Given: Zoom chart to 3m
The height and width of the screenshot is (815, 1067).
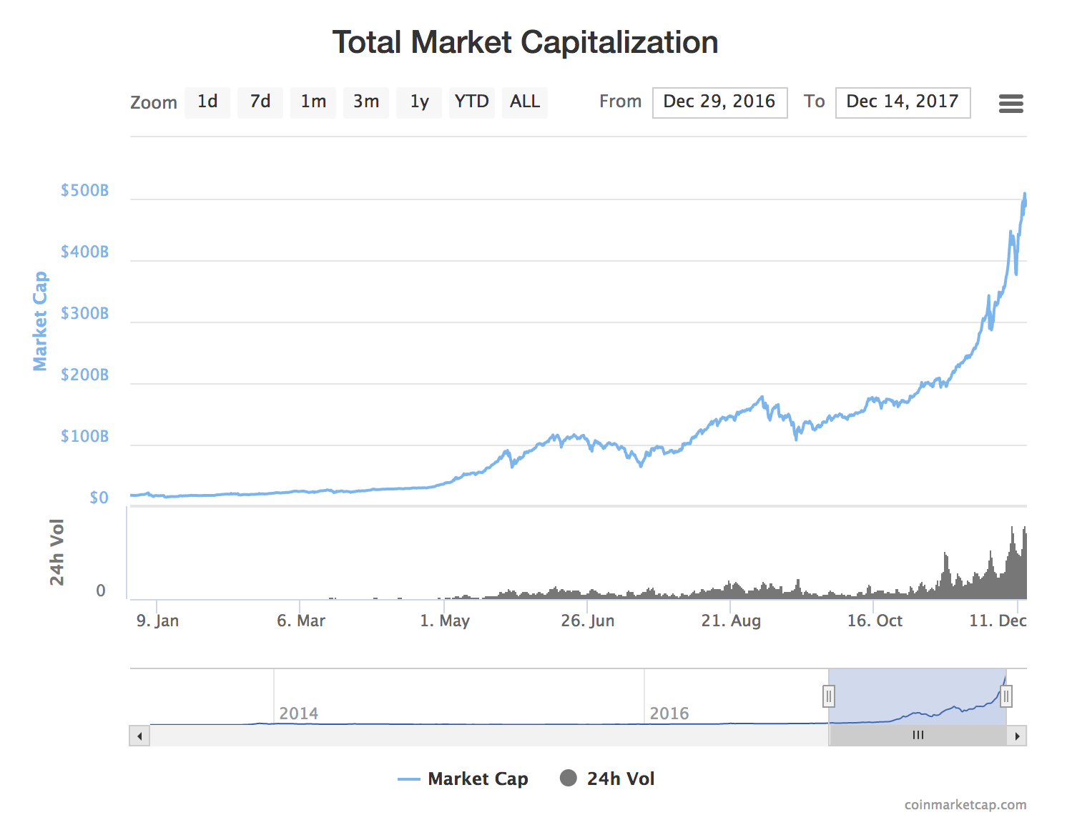Looking at the screenshot, I should click(x=366, y=102).
